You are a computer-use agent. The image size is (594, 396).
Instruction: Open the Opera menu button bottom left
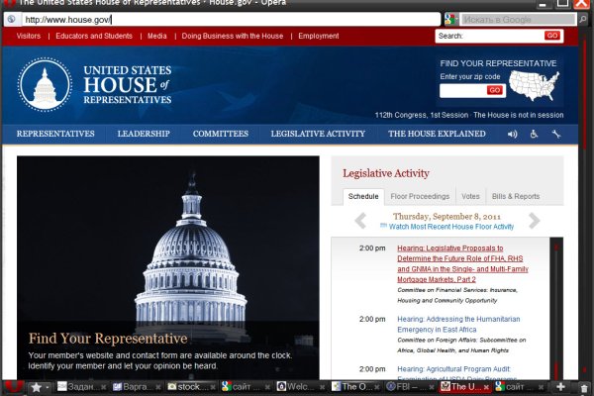point(12,386)
